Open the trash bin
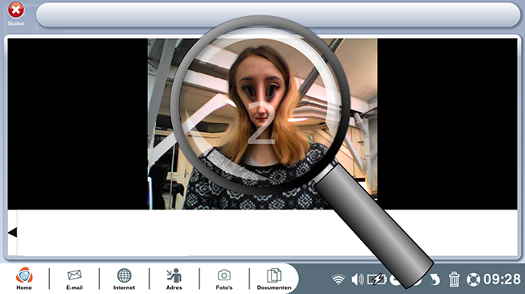This screenshot has height=294, width=525. pyautogui.click(x=454, y=279)
